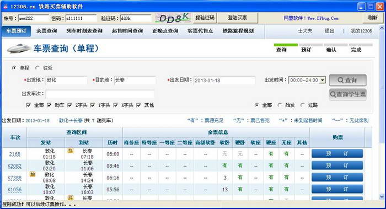The image size is (386, 209).
Task: Click the 士大夫 username link
Action: 305,31
